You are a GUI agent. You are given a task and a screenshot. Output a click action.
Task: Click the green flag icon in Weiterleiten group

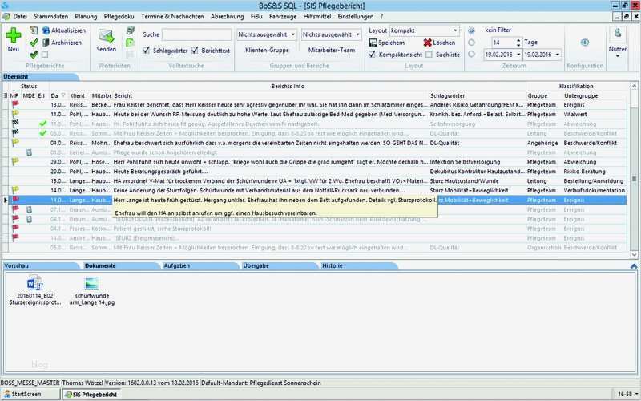[x=130, y=43]
